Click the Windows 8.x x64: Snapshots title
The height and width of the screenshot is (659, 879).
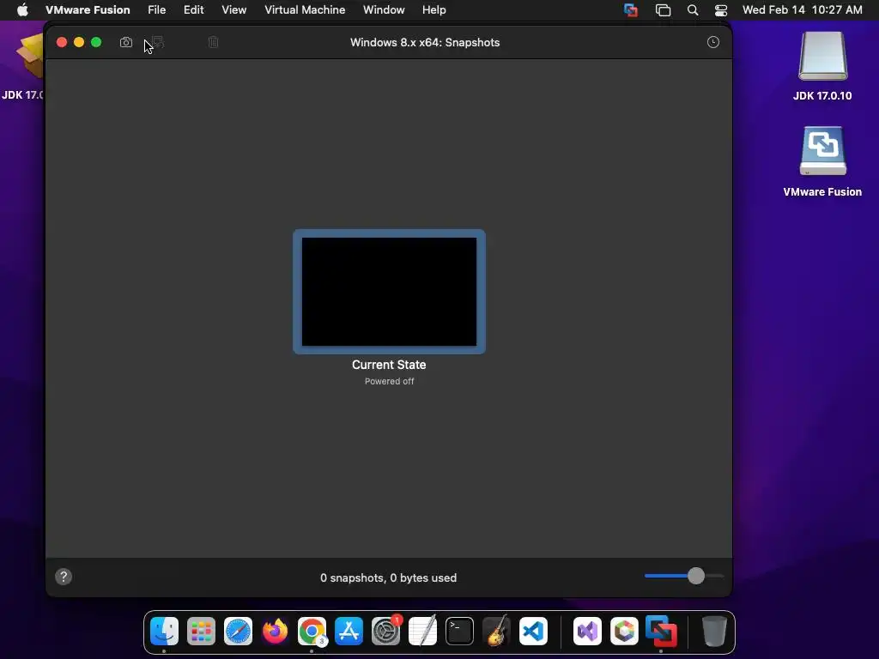pos(425,43)
